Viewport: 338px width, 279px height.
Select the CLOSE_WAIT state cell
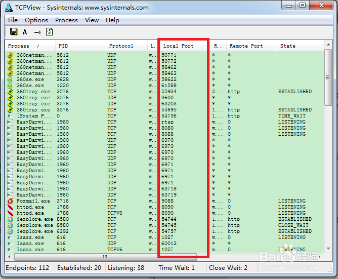tap(293, 225)
